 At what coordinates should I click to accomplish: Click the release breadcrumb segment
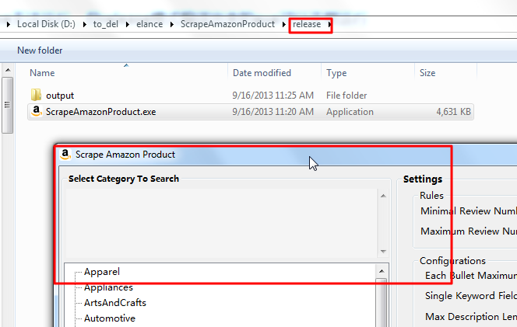click(x=307, y=24)
